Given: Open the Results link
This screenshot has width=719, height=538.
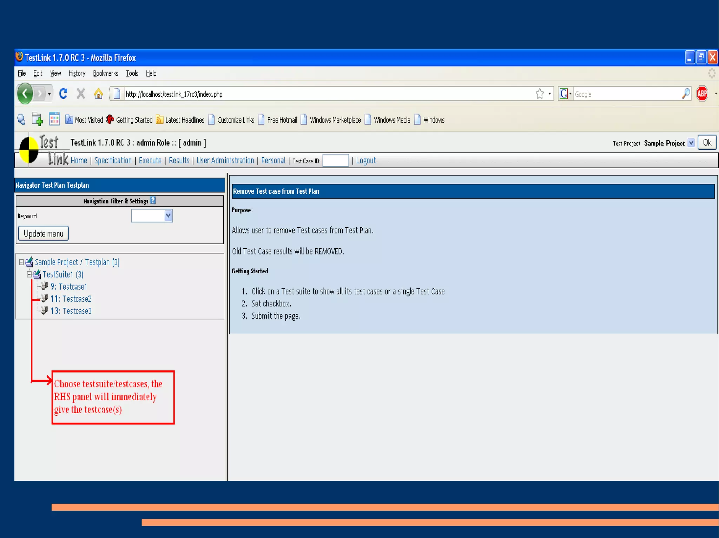Looking at the screenshot, I should (x=179, y=160).
